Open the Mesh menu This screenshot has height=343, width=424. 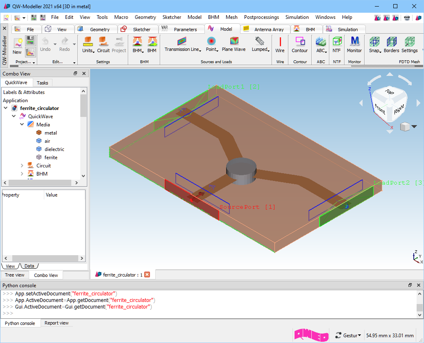pos(231,17)
